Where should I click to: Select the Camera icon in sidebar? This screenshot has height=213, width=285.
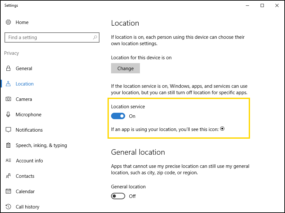8,99
